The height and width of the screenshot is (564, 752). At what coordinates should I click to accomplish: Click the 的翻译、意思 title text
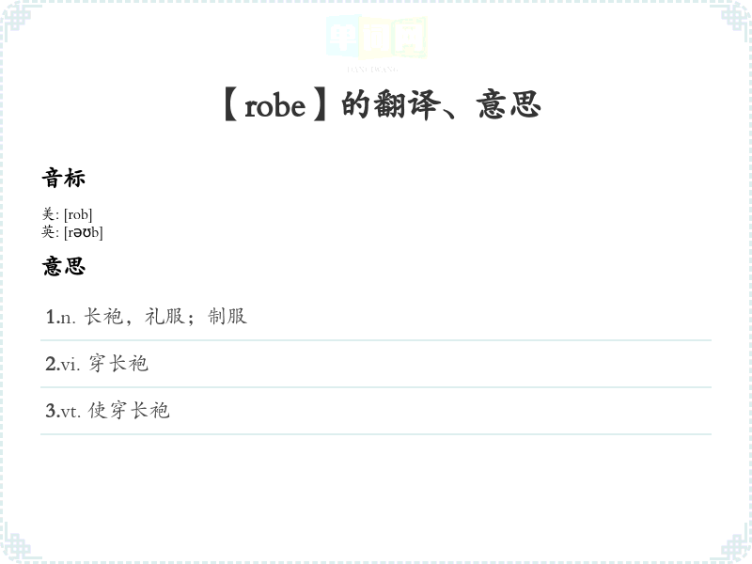click(x=441, y=105)
